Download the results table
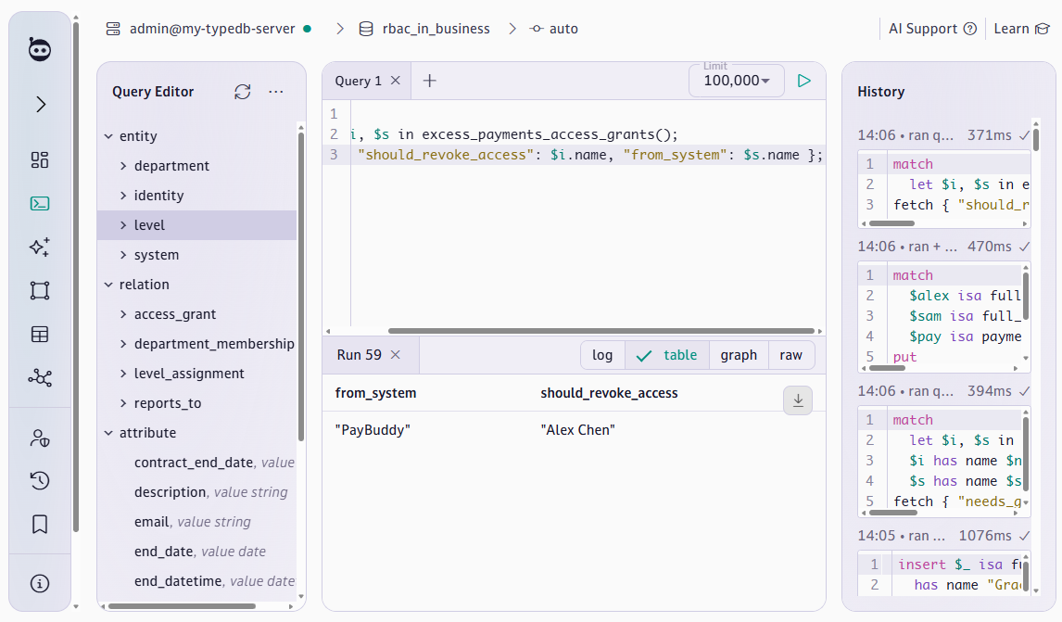This screenshot has height=622, width=1062. [798, 400]
